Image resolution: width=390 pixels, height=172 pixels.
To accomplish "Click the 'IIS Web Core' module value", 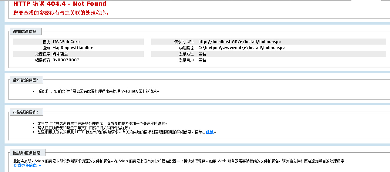I will click(x=66, y=42).
